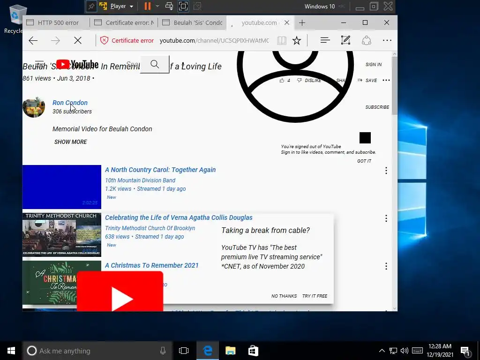Open menu for Verna Agatha Collis Douglas video
Screen dimensions: 480x360
pyautogui.click(x=386, y=218)
